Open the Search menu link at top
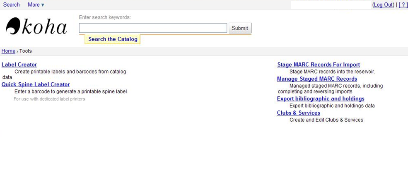The image size is (408, 175). pyautogui.click(x=12, y=5)
